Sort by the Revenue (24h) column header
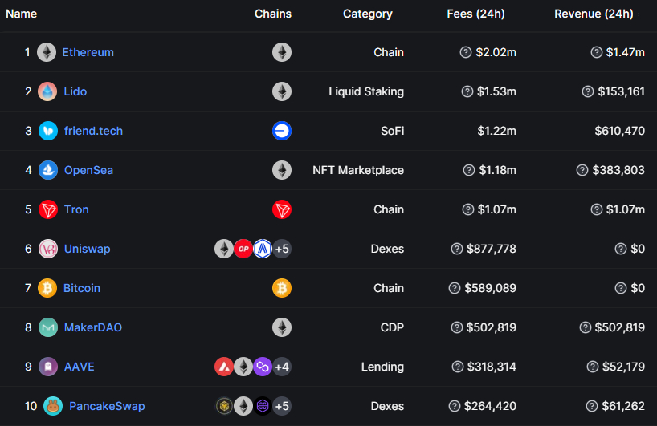The height and width of the screenshot is (426, 657). coord(594,14)
